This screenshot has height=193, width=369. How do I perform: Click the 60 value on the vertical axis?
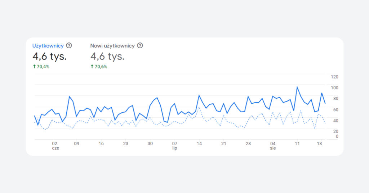[x=335, y=109]
